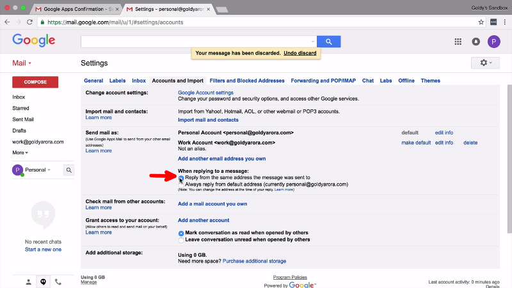This screenshot has width=512, height=288.
Task: Select Reply from the same address option
Action: click(181, 178)
